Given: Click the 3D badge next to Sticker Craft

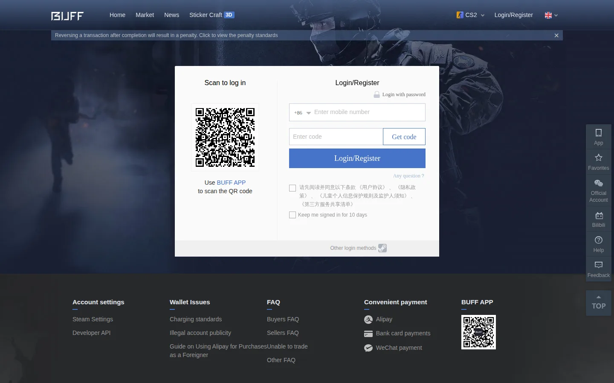Looking at the screenshot, I should click(x=229, y=15).
